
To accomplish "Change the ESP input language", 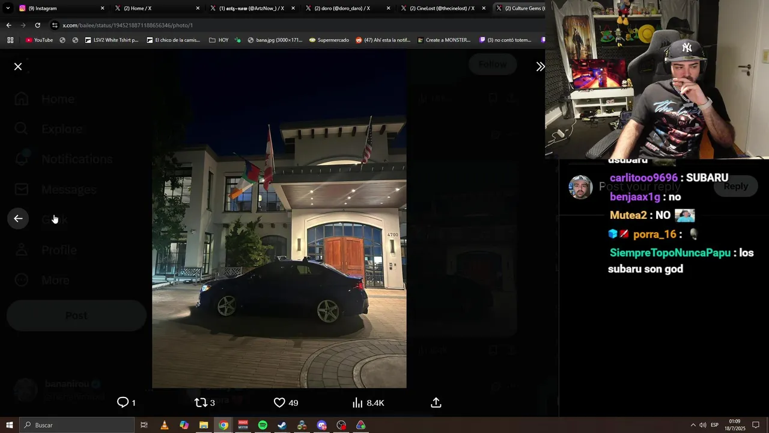I will point(714,425).
